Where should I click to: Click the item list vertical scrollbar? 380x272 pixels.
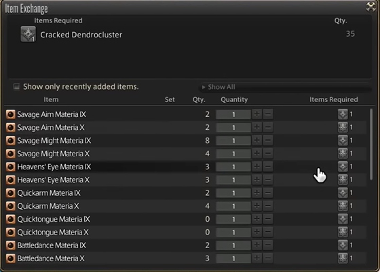(371, 144)
